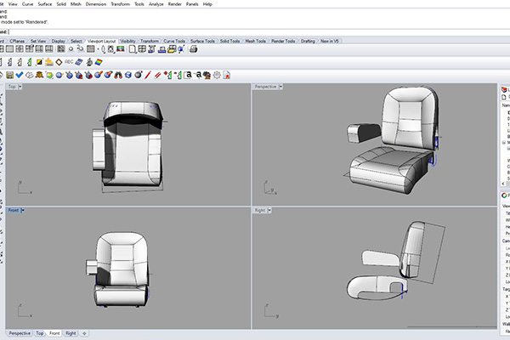Add new viewport tab with plus button

85,333
